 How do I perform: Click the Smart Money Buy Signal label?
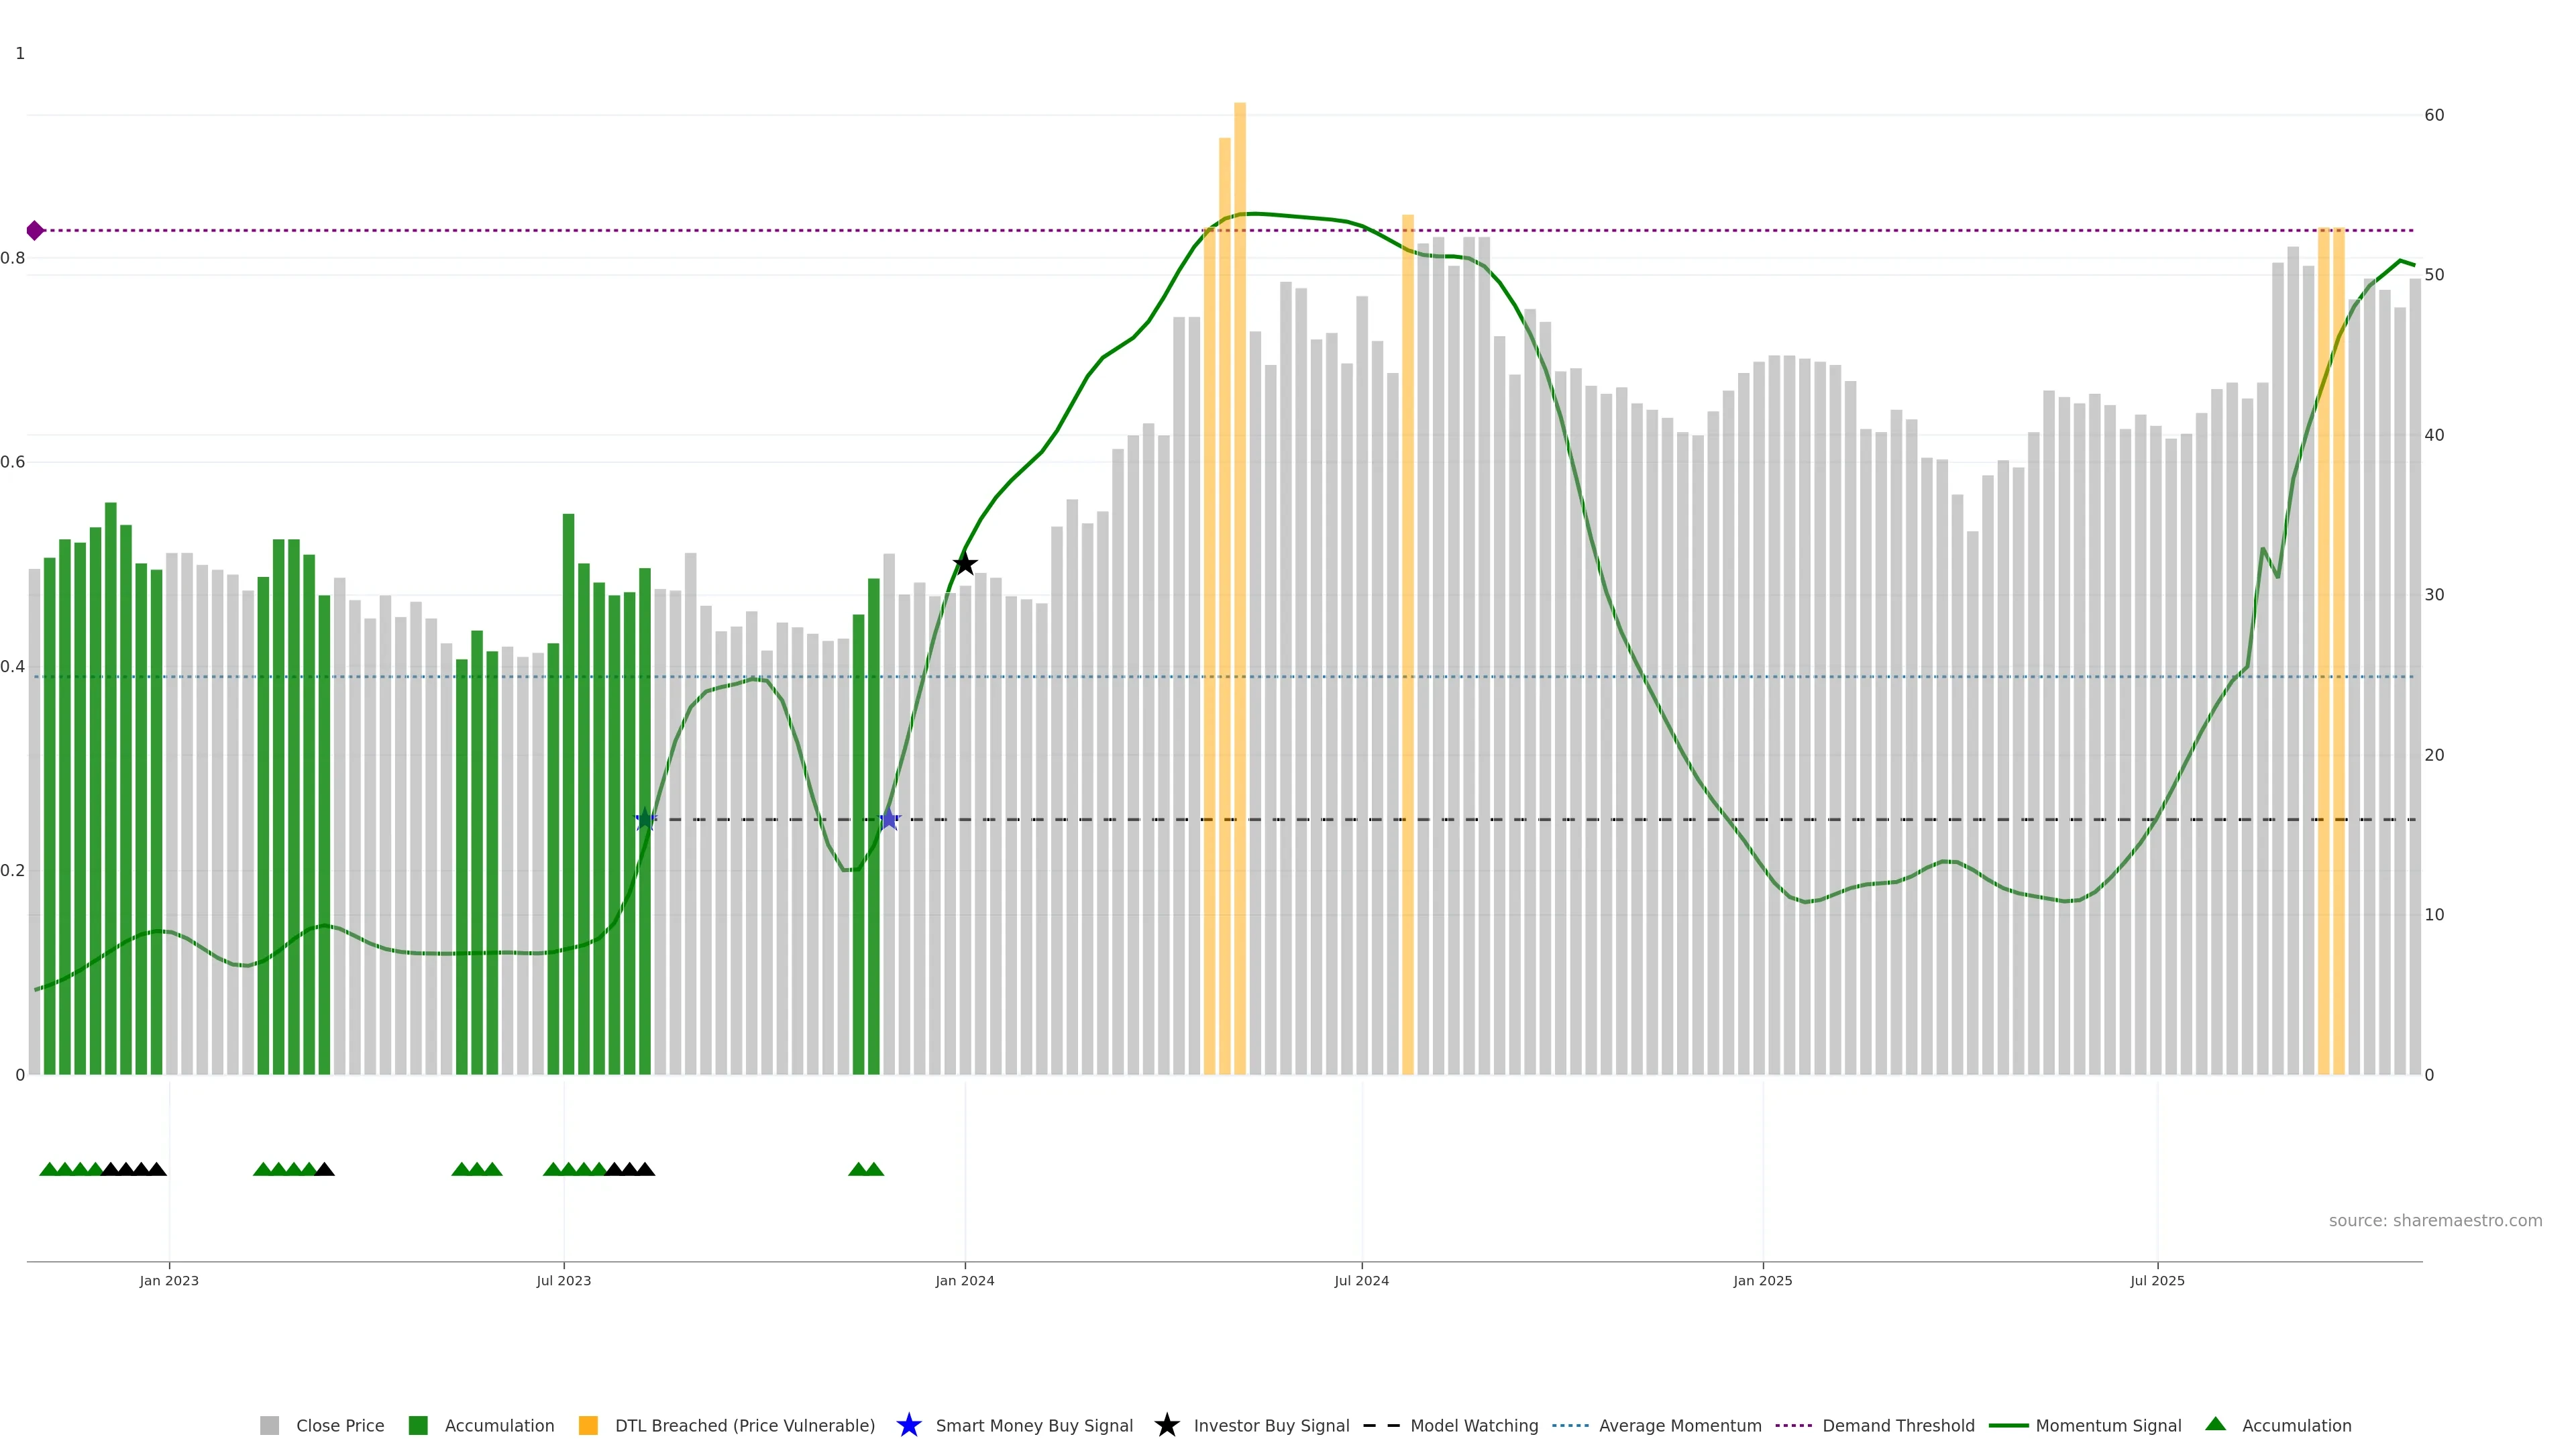tap(1034, 1425)
